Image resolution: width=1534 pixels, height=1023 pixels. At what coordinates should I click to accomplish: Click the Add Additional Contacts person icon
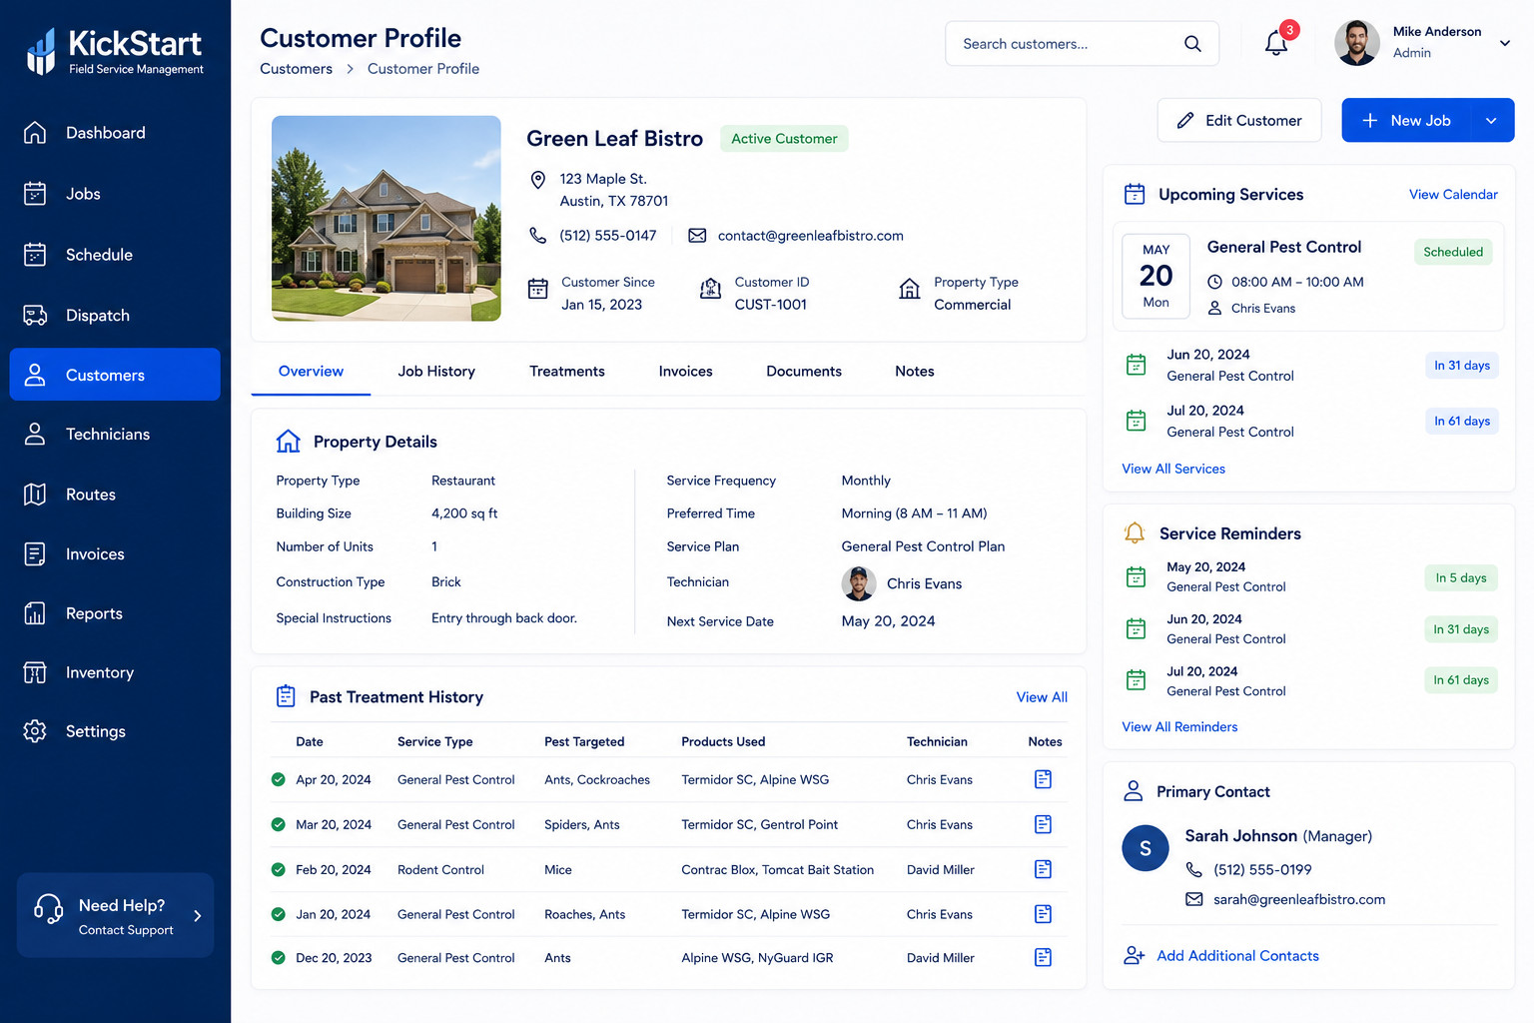point(1134,956)
